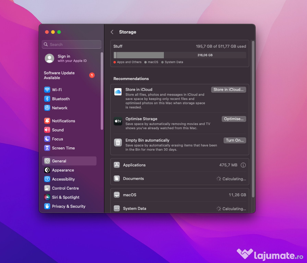
Task: Click the 'Empty Bin automatically' title
Action: 147,140
